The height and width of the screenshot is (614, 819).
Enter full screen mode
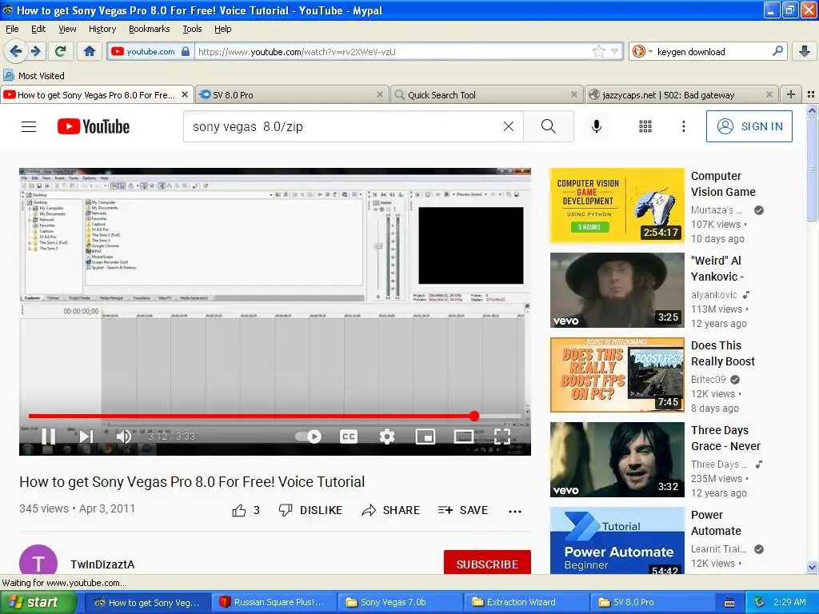coord(502,436)
